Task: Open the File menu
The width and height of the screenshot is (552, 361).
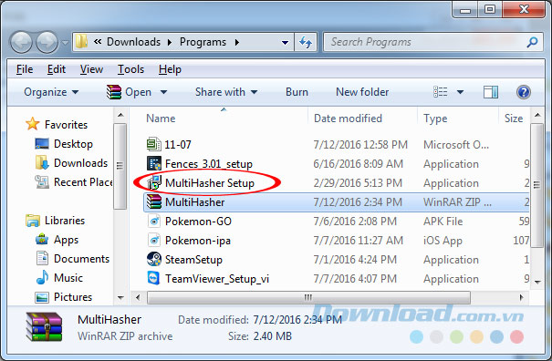Action: point(25,69)
